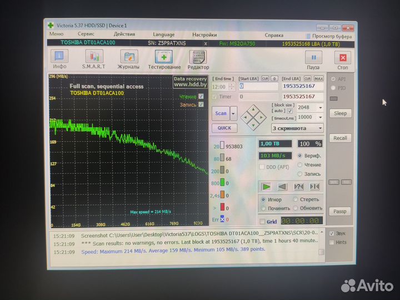Open the Справка menu
400x300 pixels.
point(274,35)
